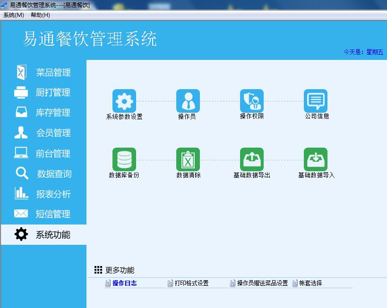Click the 前台管理 laptop icon

(21, 152)
